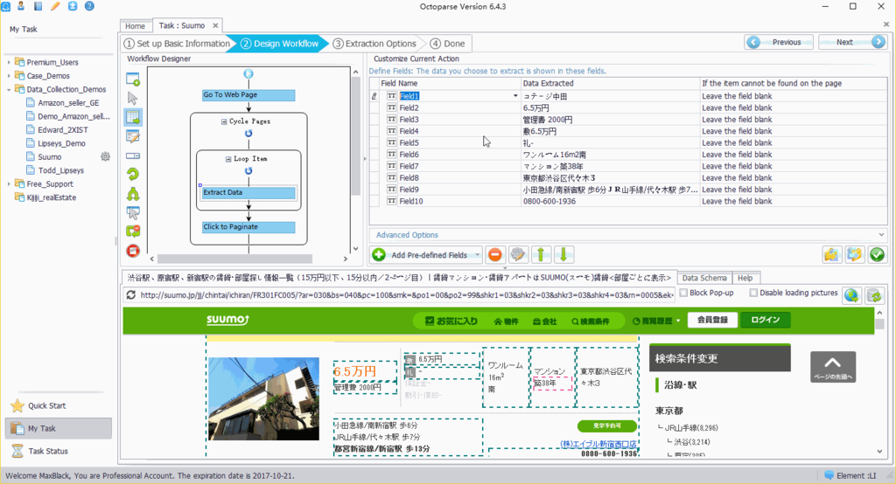Click the workflow designer horizontal scrollbar
The width and height of the screenshot is (896, 484).
coord(234,259)
